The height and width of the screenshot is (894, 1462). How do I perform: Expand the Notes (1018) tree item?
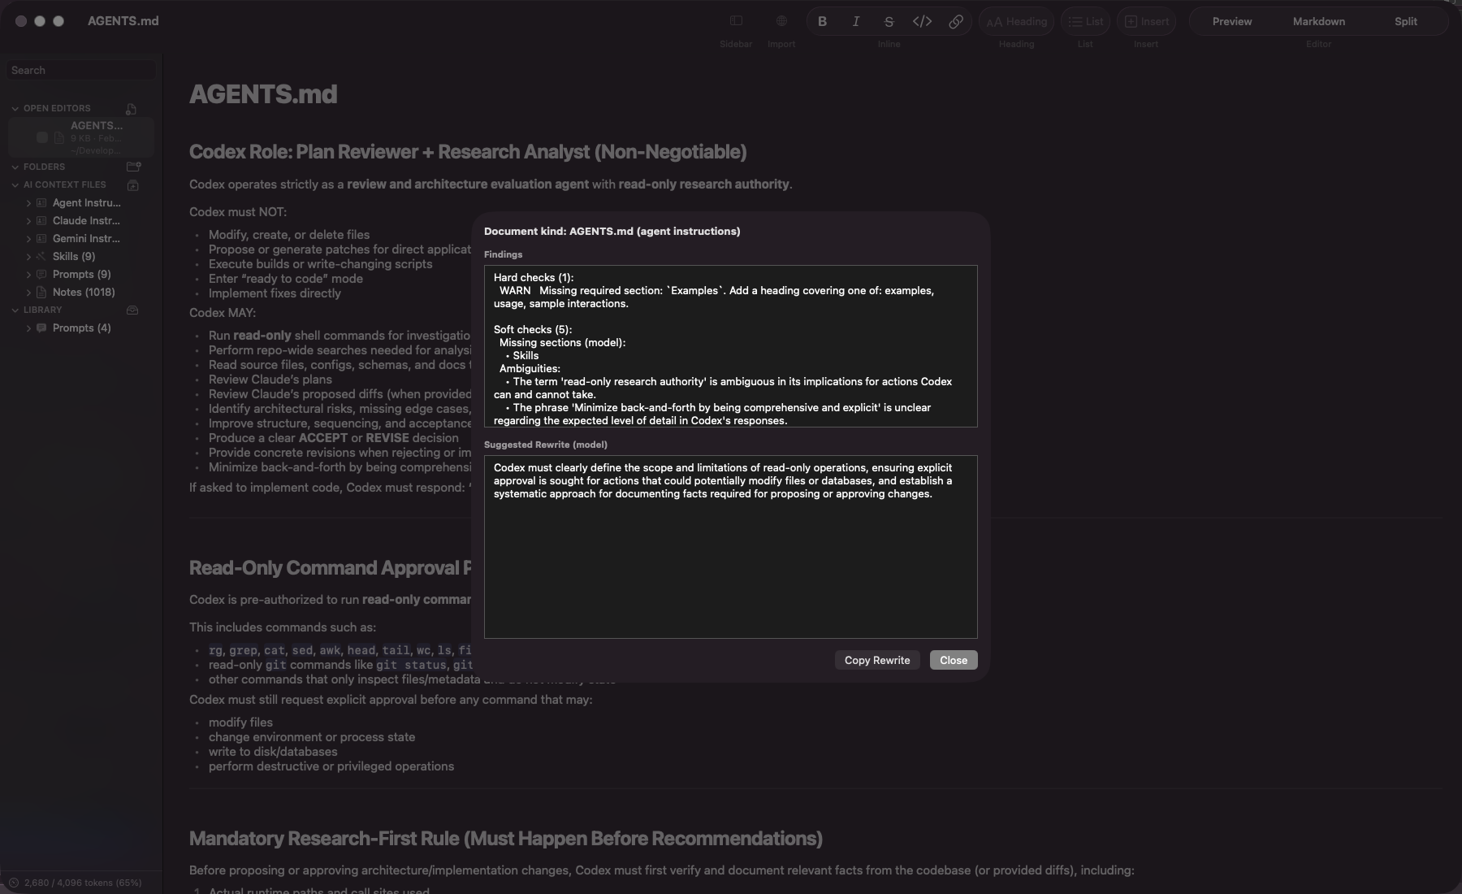(x=28, y=292)
